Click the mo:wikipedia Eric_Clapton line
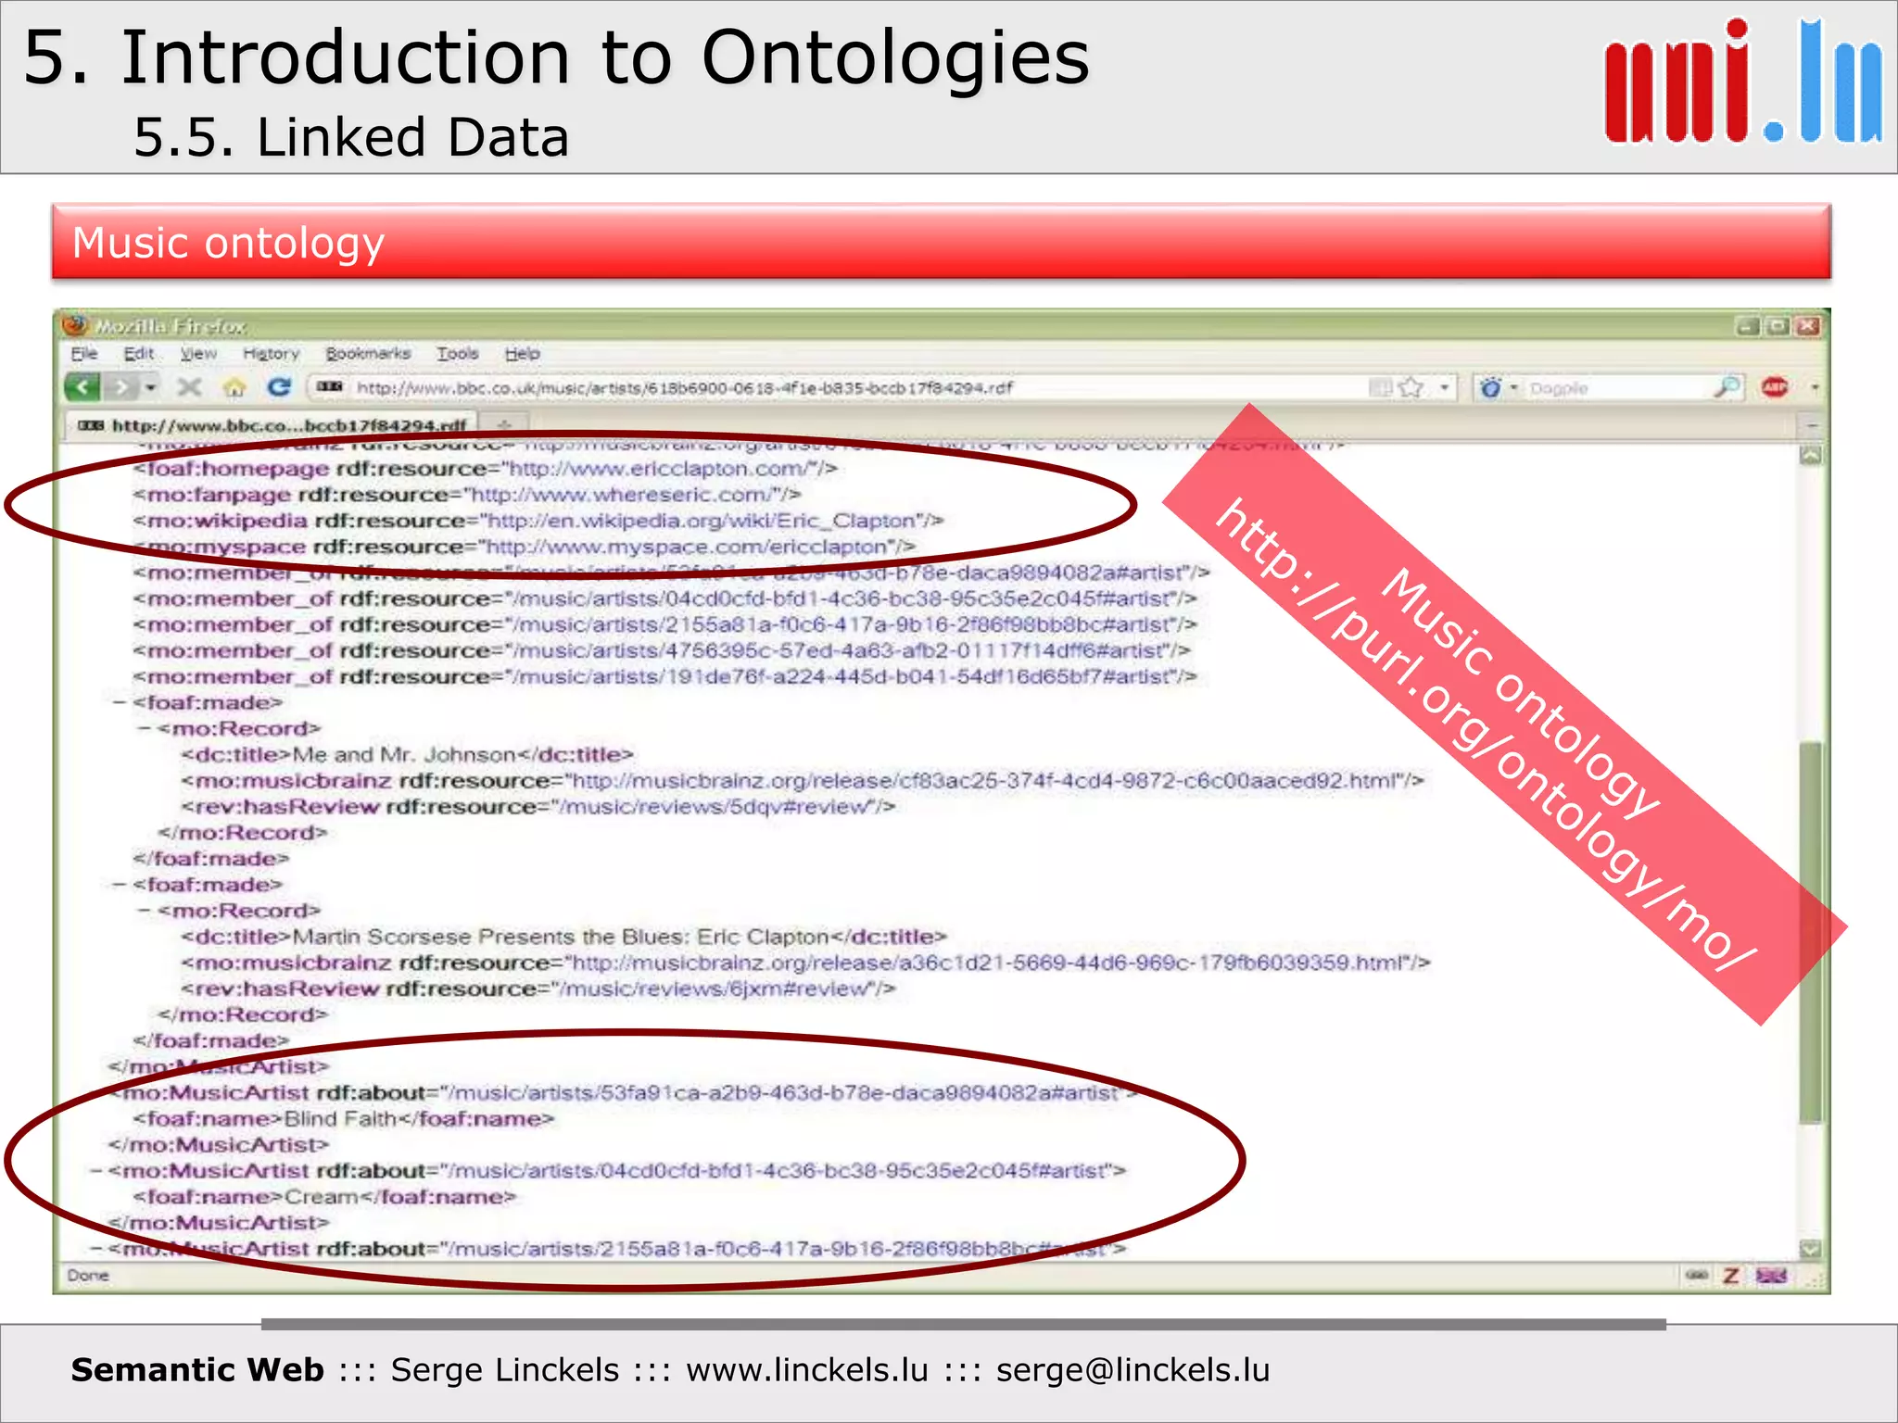Screen dimensions: 1898x1423 [x=538, y=521]
